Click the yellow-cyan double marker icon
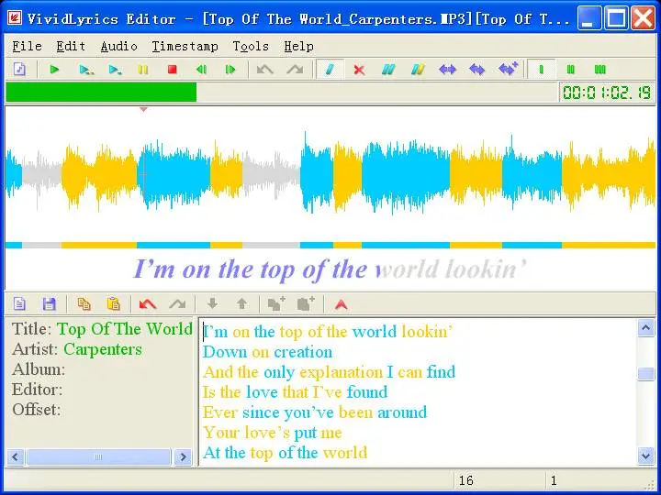This screenshot has height=495, width=661. 418,69
